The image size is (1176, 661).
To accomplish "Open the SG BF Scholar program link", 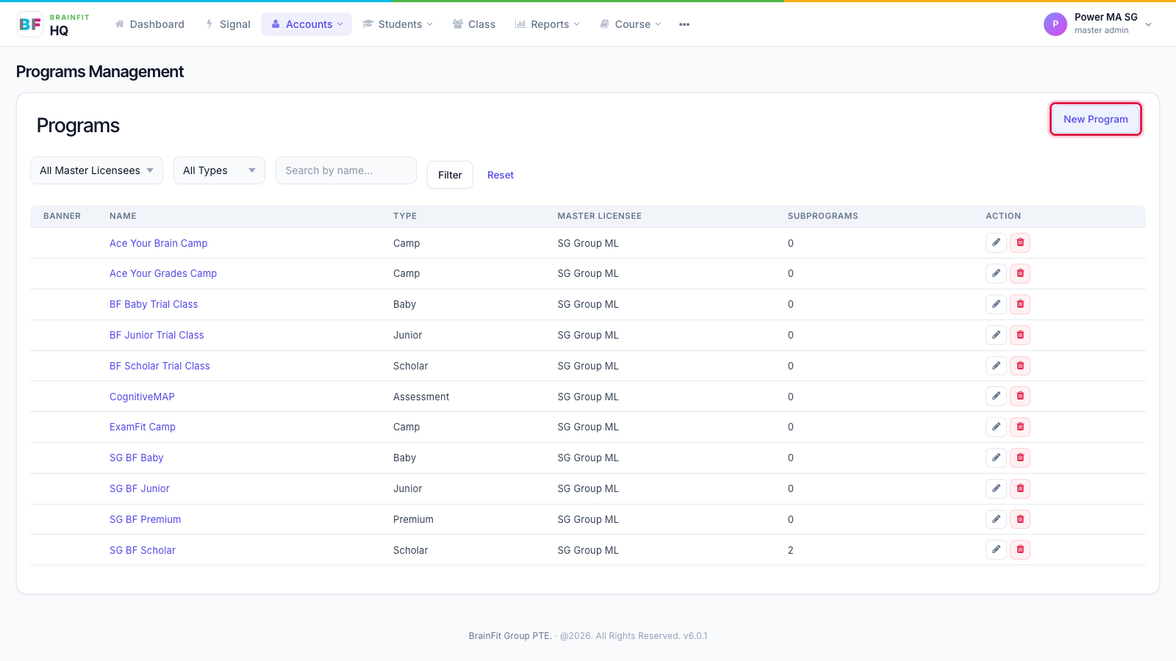I will [143, 550].
